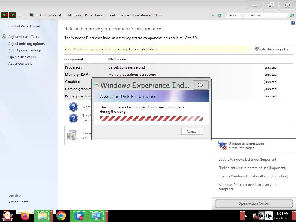This screenshot has height=222, width=296.
Task: Click the network tray icon
Action: point(262,216)
